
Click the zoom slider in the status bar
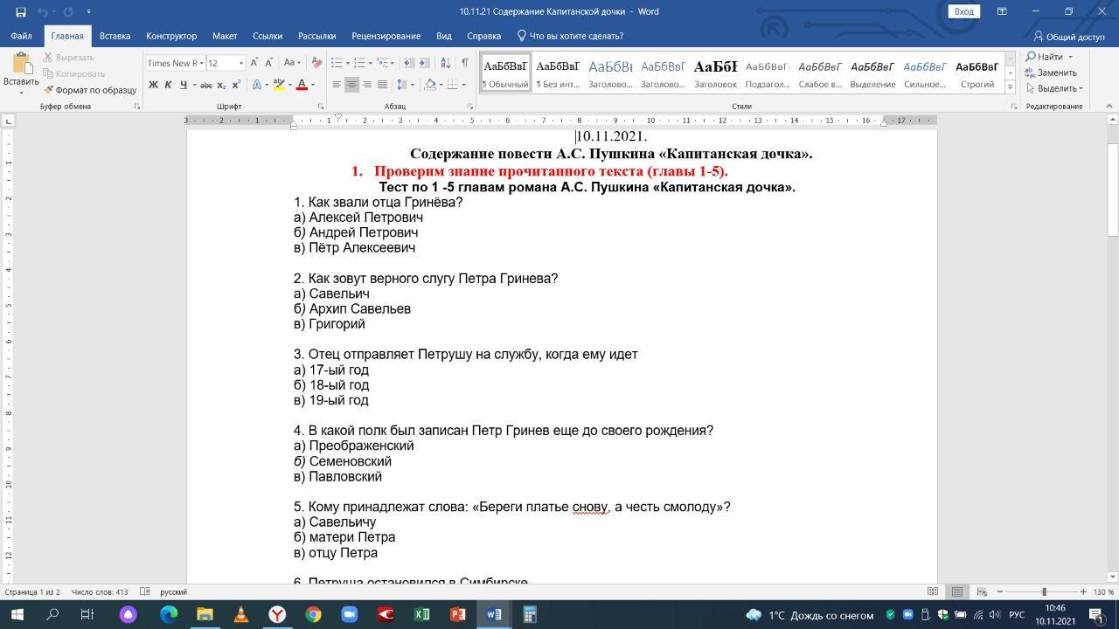[1043, 591]
